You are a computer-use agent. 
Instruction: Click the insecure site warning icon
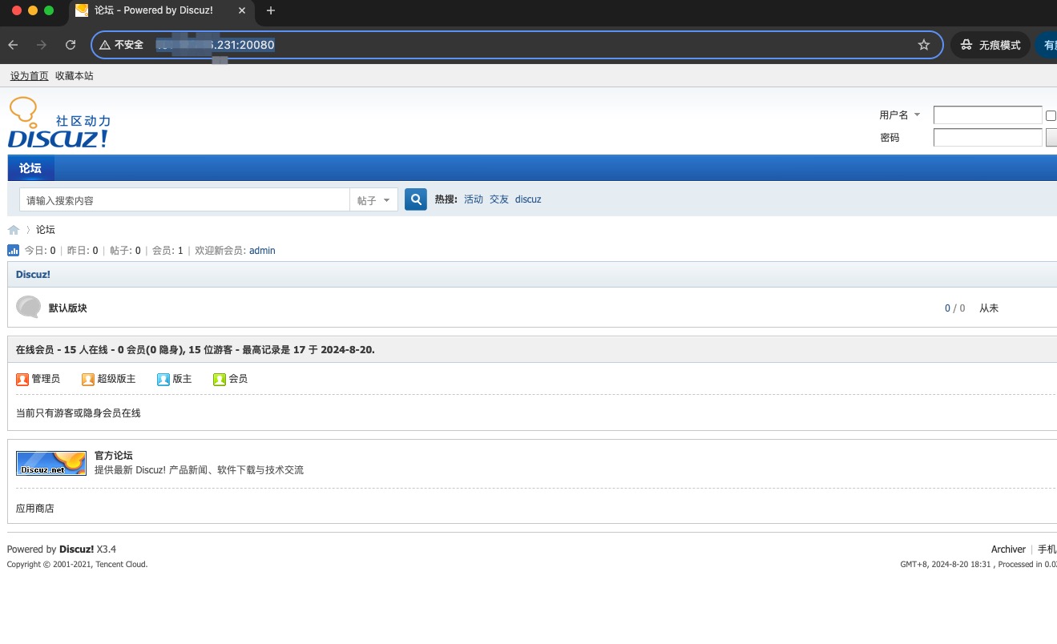pos(105,45)
